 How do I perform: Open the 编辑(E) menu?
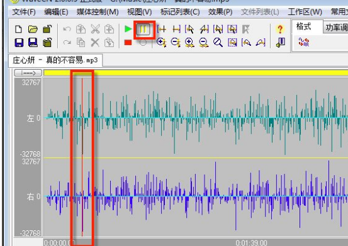[56, 12]
